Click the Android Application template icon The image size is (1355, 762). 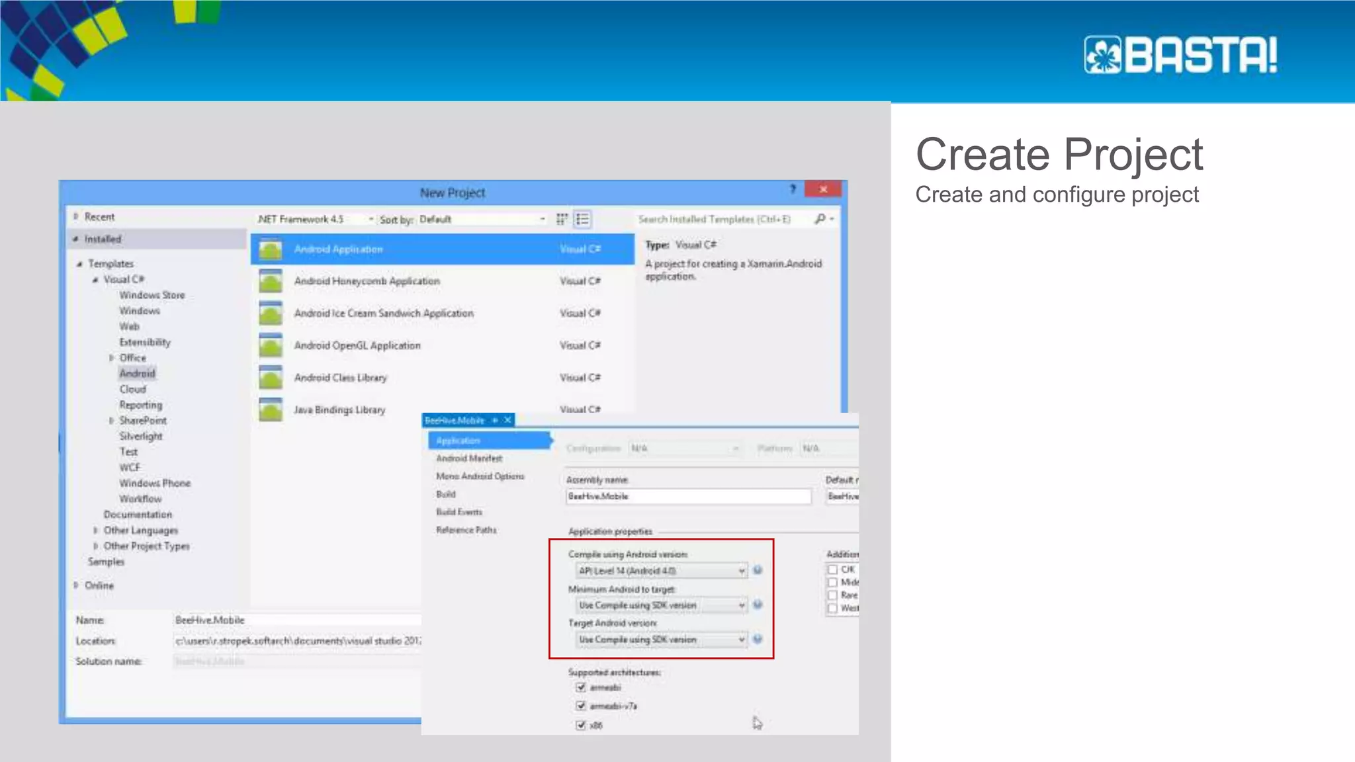point(271,249)
